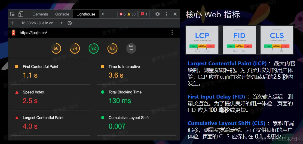Select the PWA gauge icon
The image size is (303, 144).
(x=131, y=48)
